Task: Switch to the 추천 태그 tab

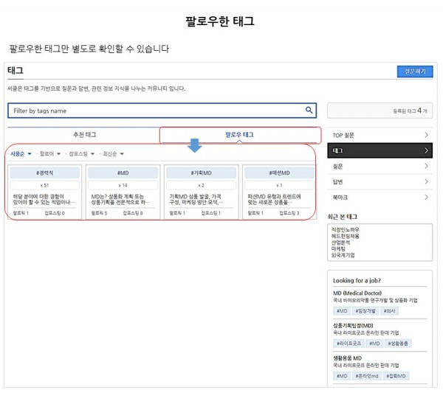Action: [x=84, y=135]
